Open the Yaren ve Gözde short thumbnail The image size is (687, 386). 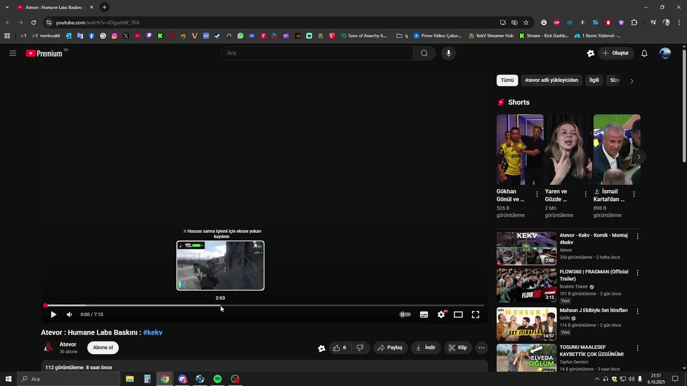point(568,150)
